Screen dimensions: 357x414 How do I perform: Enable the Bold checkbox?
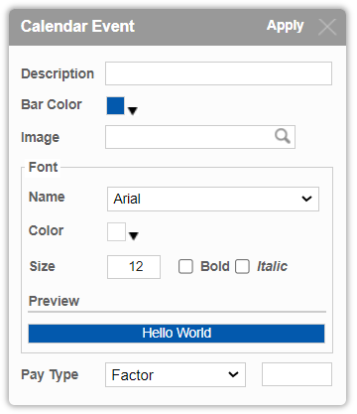click(x=185, y=266)
